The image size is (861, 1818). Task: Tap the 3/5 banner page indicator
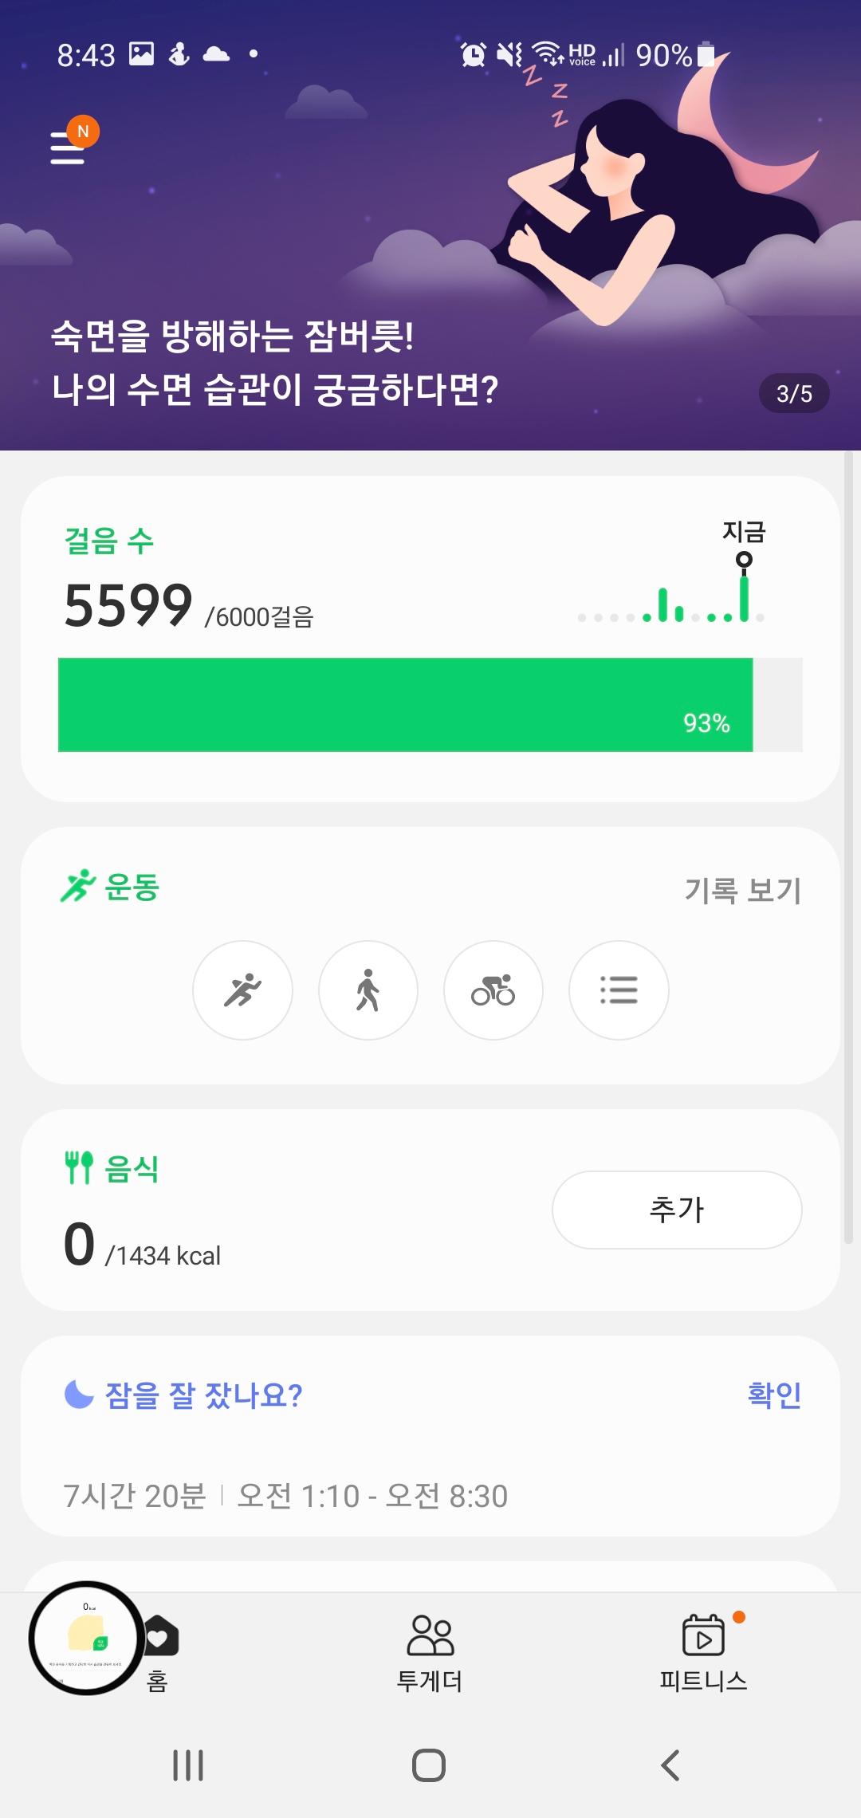pyautogui.click(x=794, y=394)
